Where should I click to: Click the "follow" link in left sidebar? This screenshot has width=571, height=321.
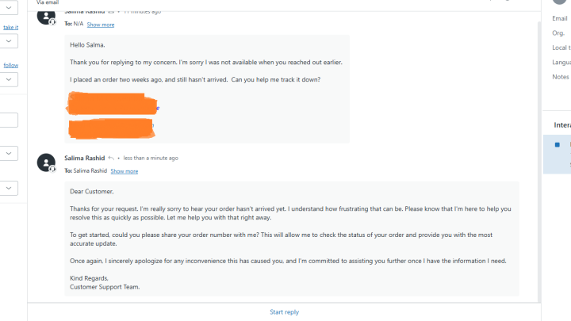click(10, 65)
